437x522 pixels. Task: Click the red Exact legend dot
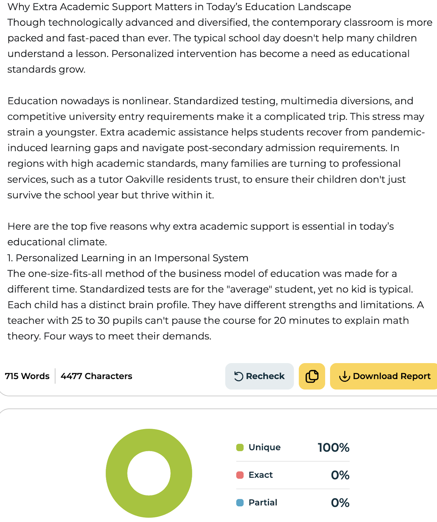click(240, 475)
